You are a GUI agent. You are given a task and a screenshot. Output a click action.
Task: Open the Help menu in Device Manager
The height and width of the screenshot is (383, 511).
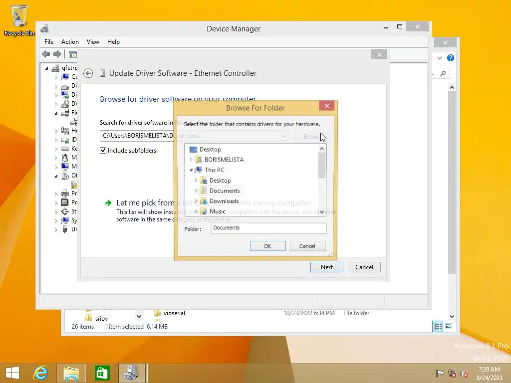[x=113, y=42]
